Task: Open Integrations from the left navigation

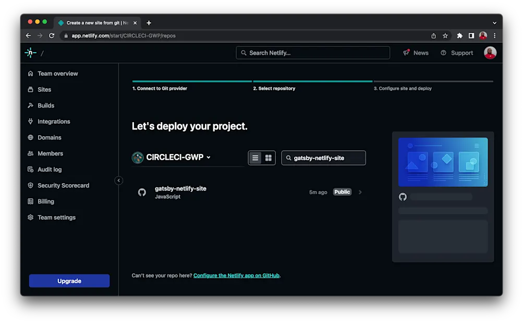Action: [53, 121]
